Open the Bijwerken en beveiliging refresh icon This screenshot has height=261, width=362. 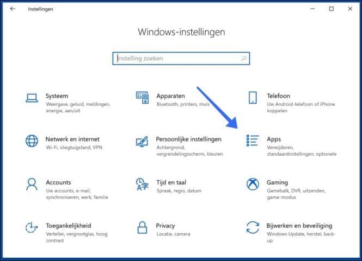click(253, 227)
